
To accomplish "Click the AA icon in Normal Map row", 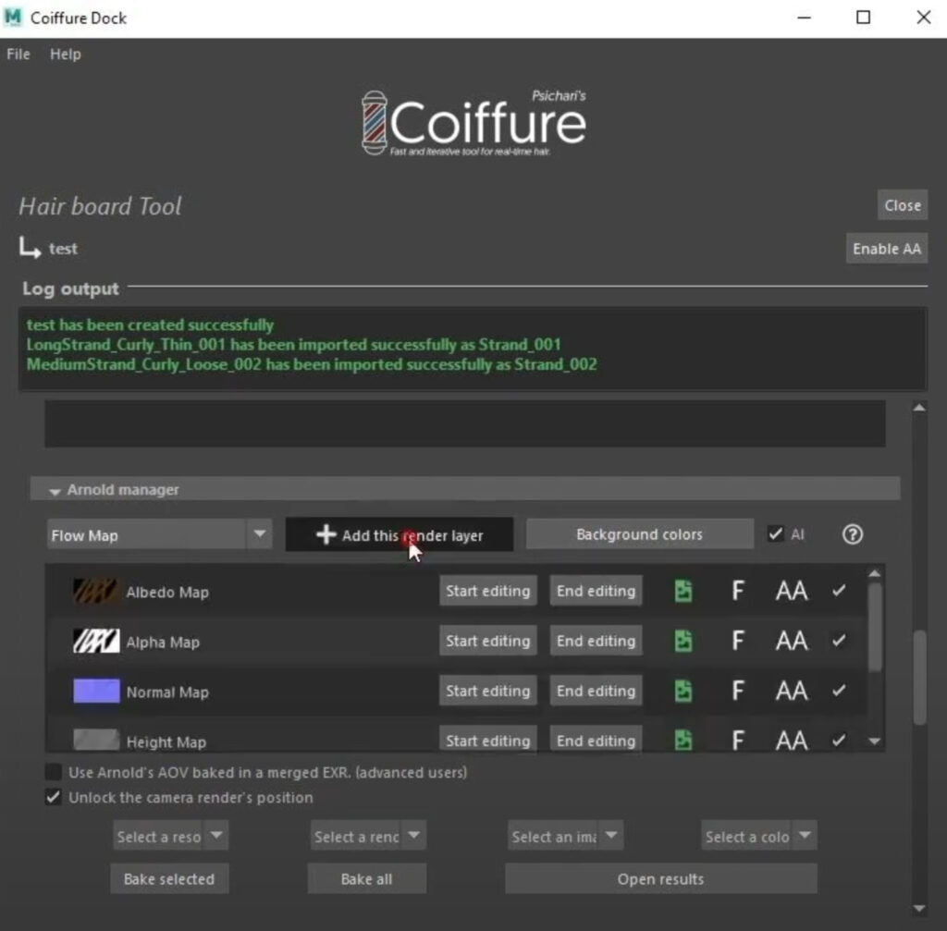I will click(792, 692).
